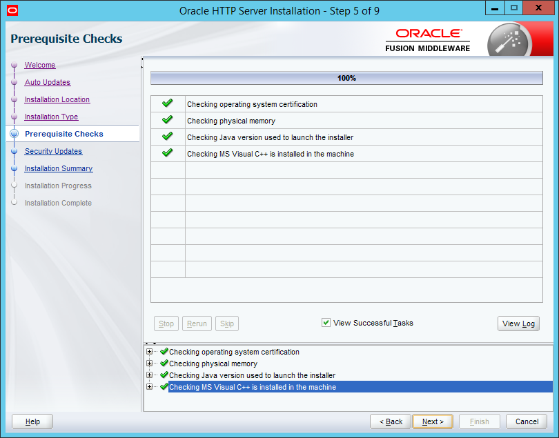The image size is (559, 438).
Task: Click the green checkmark for operating system certification
Action: tap(167, 103)
